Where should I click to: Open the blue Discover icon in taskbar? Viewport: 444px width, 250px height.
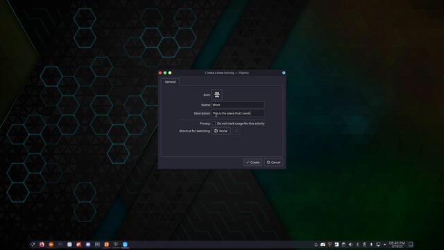pyautogui.click(x=88, y=244)
